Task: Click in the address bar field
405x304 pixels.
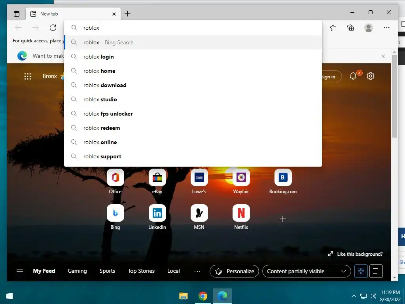Action: [193, 28]
